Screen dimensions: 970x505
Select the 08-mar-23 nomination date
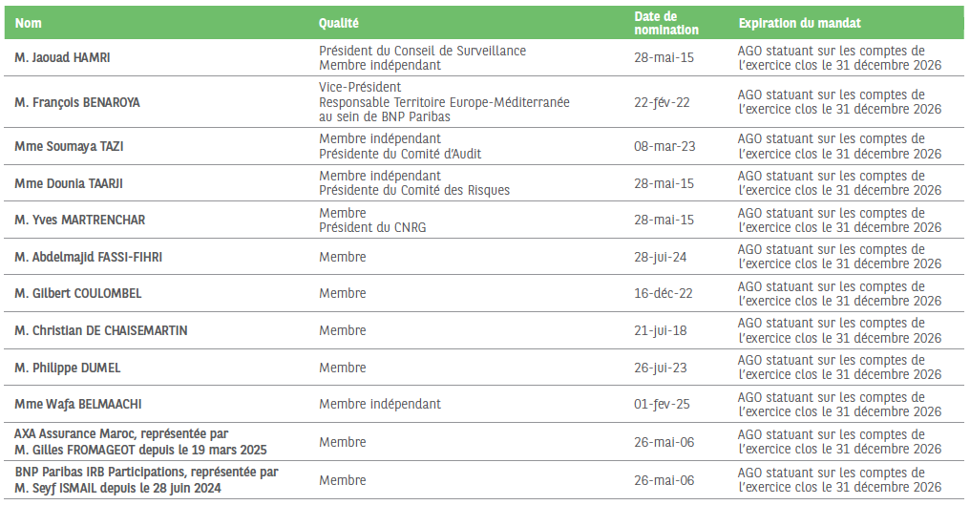pyautogui.click(x=664, y=147)
